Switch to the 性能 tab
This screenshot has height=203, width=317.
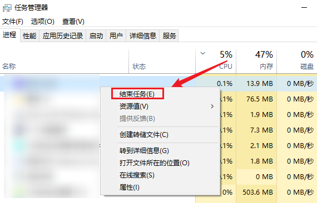[x=29, y=36]
